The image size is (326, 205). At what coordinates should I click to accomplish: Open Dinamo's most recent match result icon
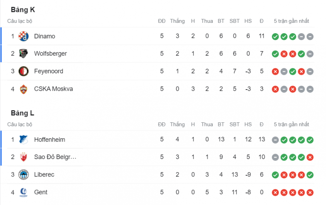310,37
